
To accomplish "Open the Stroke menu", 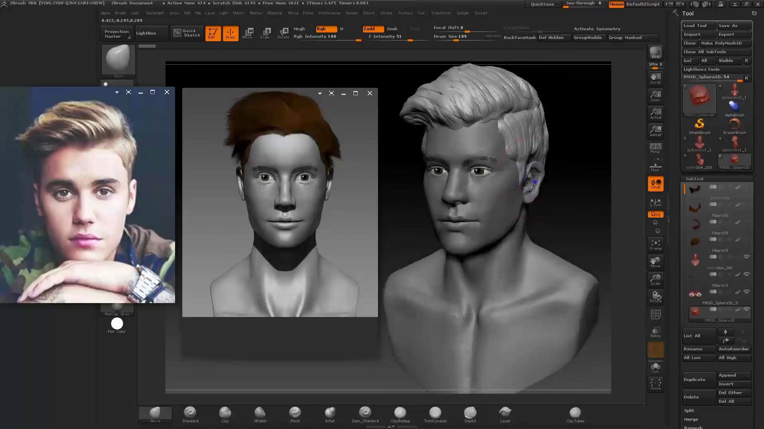I will coord(386,13).
